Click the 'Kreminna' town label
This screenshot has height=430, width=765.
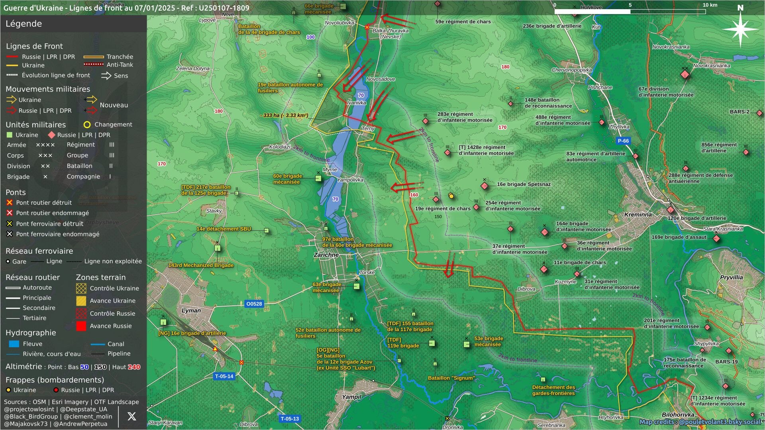coord(638,215)
